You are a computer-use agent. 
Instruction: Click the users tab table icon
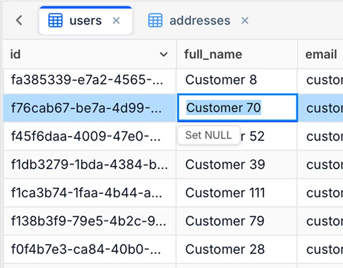tap(55, 20)
